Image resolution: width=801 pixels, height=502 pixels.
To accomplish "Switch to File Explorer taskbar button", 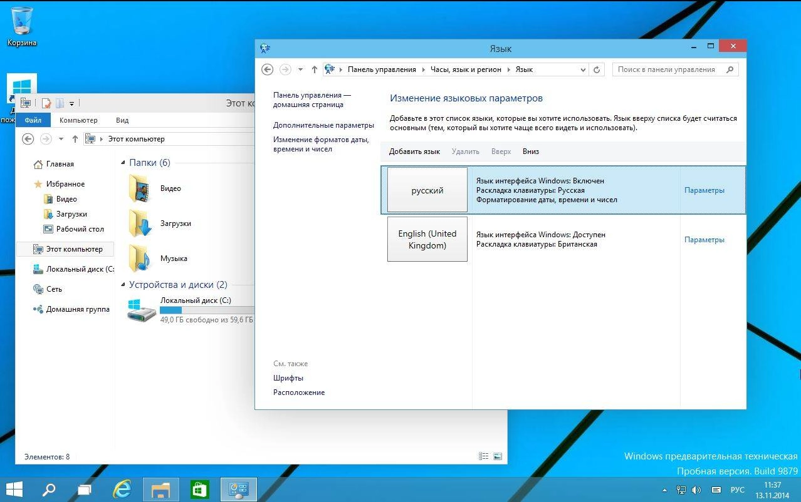I will click(x=161, y=489).
